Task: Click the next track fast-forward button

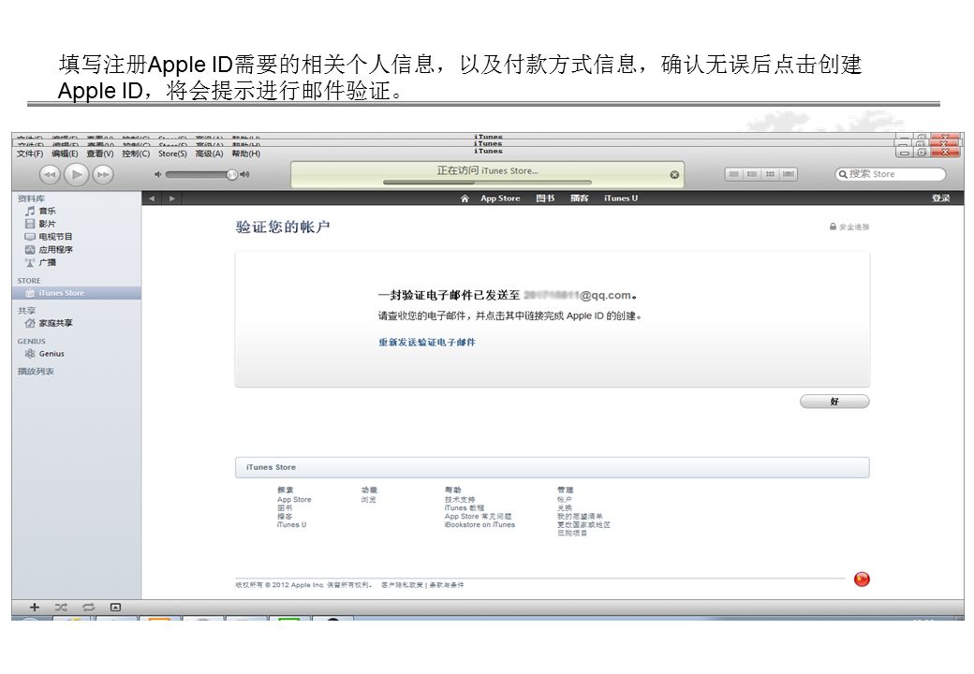Action: (103, 175)
